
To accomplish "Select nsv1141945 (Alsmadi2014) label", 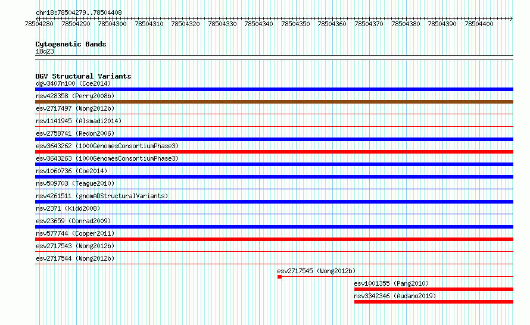I will [79, 121].
